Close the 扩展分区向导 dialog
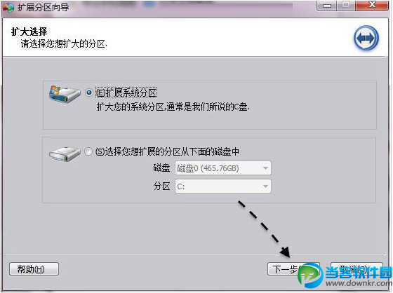This screenshot has width=393, height=293. tap(372, 6)
